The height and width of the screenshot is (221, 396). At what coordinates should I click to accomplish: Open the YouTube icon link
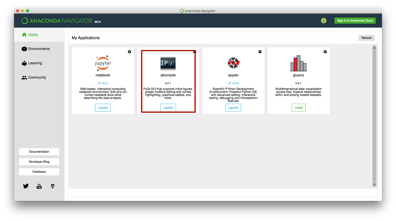click(39, 186)
